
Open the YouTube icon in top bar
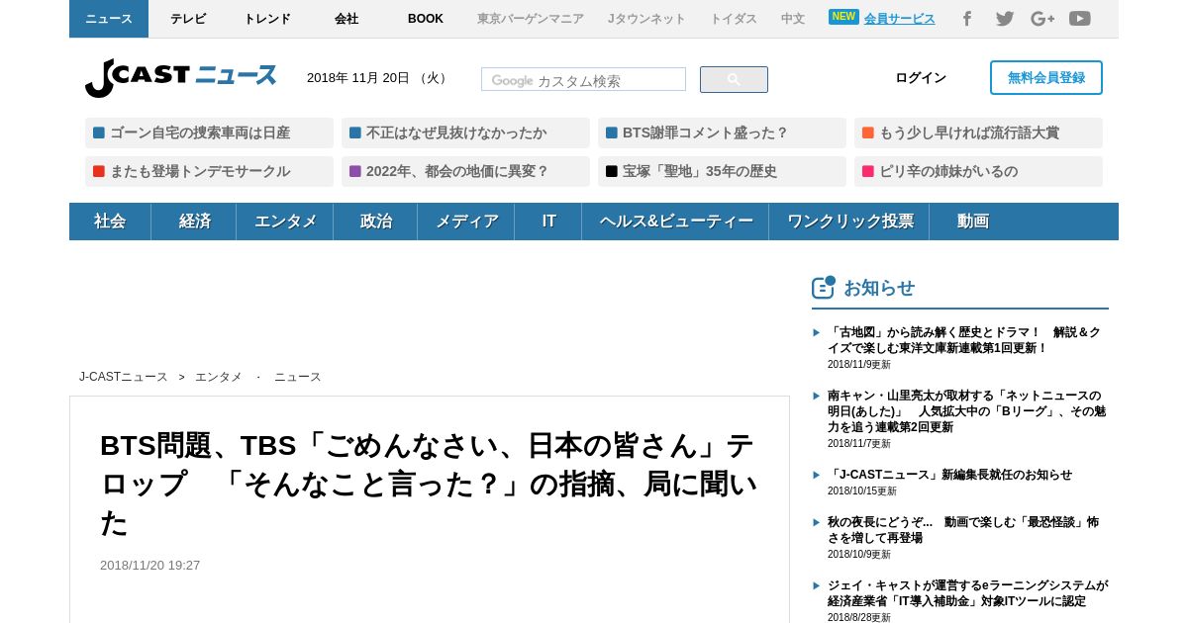(x=1080, y=18)
